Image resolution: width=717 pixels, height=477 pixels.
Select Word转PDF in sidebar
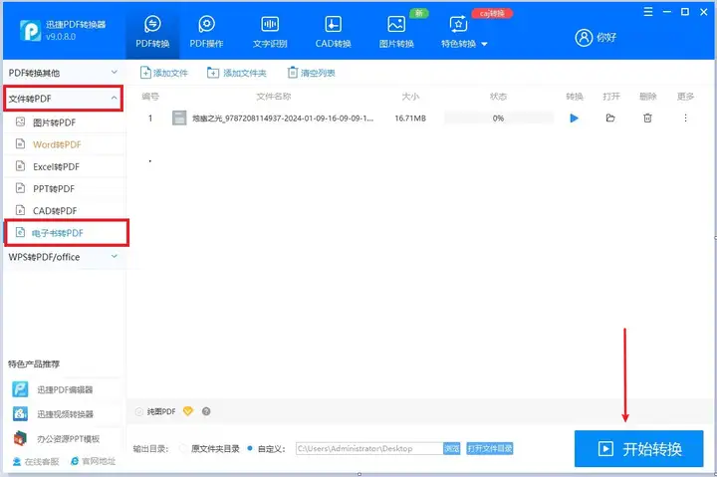[64, 144]
